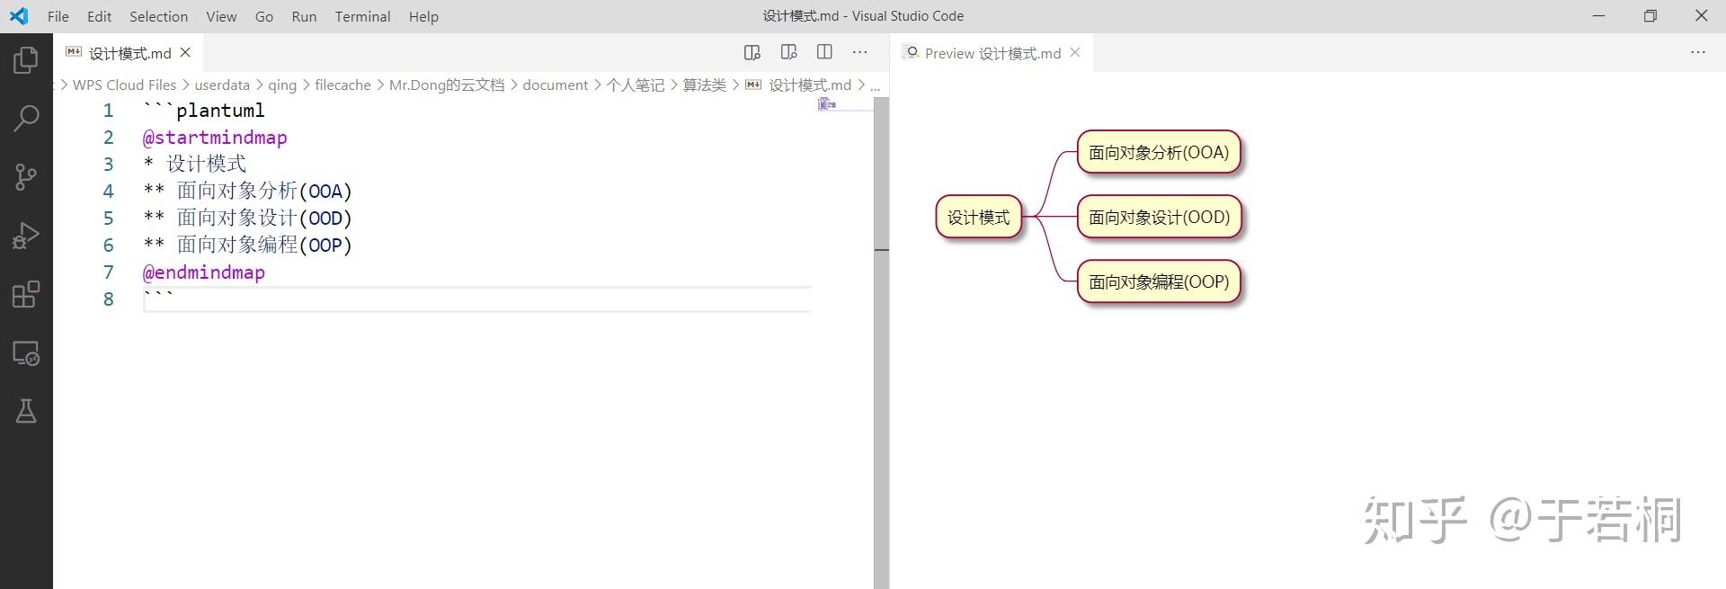Screen dimensions: 1726x589
Task: Click line number 5 in gutter
Action: pyautogui.click(x=108, y=219)
